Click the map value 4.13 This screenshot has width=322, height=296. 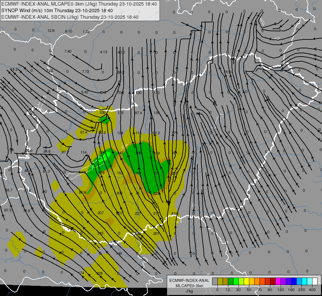coord(104,52)
